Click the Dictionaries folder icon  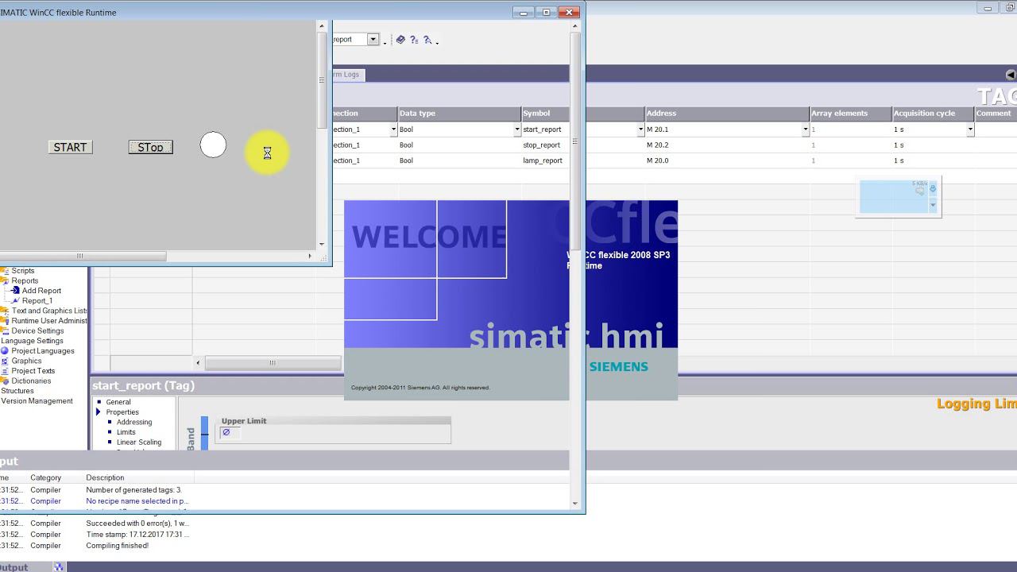coord(5,381)
